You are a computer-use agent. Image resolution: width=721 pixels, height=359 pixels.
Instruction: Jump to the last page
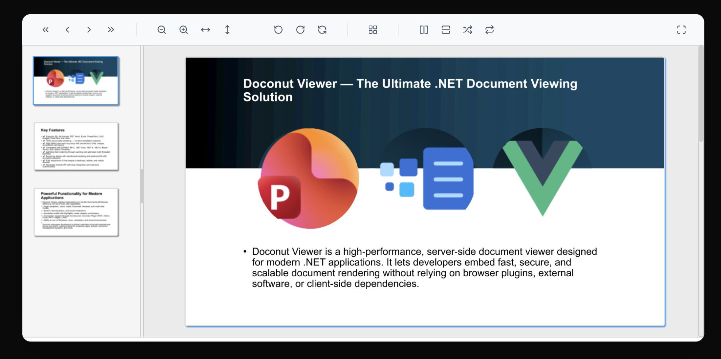111,30
